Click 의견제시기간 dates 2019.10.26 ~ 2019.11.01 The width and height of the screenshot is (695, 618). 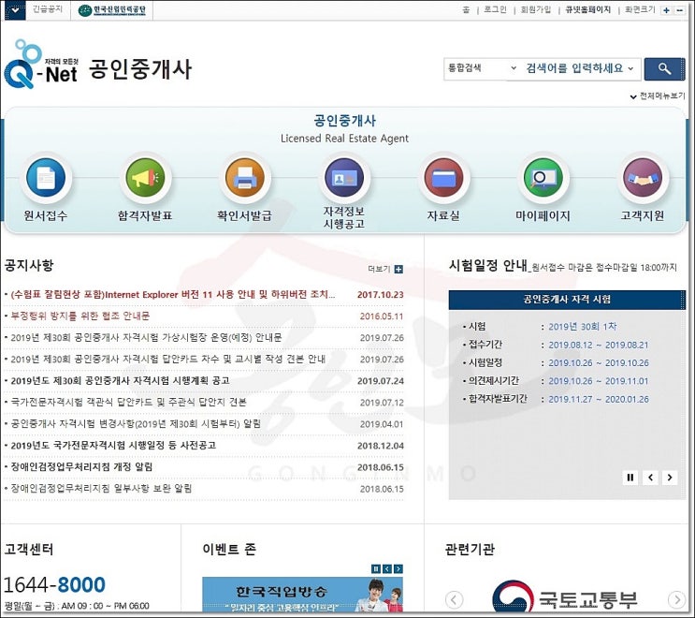[599, 381]
